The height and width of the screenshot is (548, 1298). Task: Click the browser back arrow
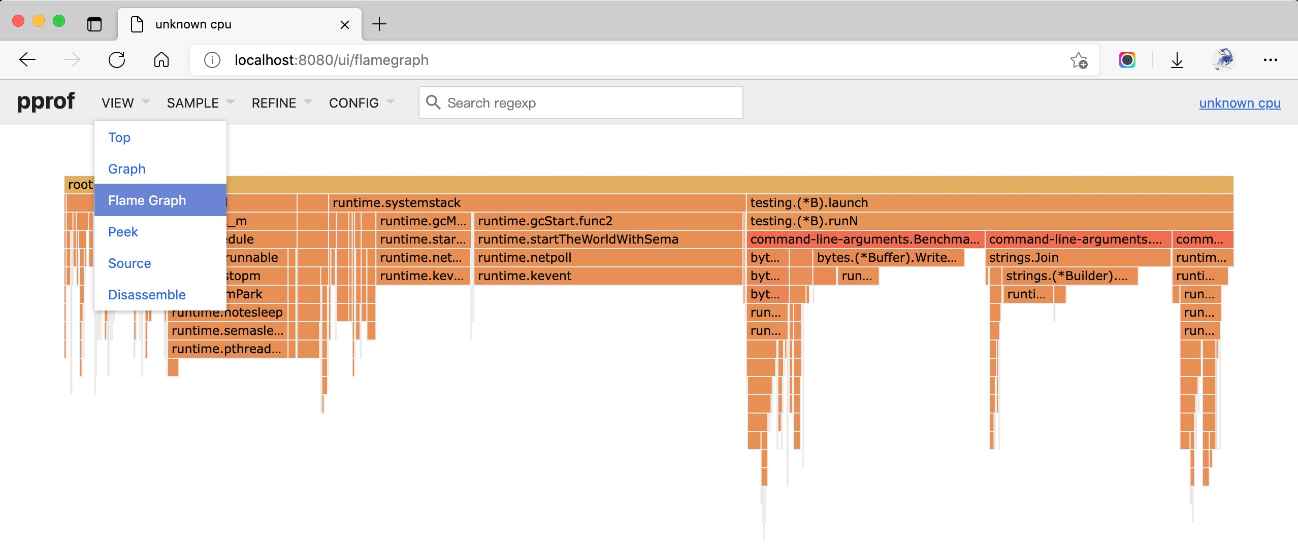(27, 60)
